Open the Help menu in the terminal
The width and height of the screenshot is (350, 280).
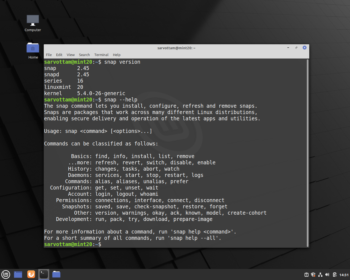[116, 55]
